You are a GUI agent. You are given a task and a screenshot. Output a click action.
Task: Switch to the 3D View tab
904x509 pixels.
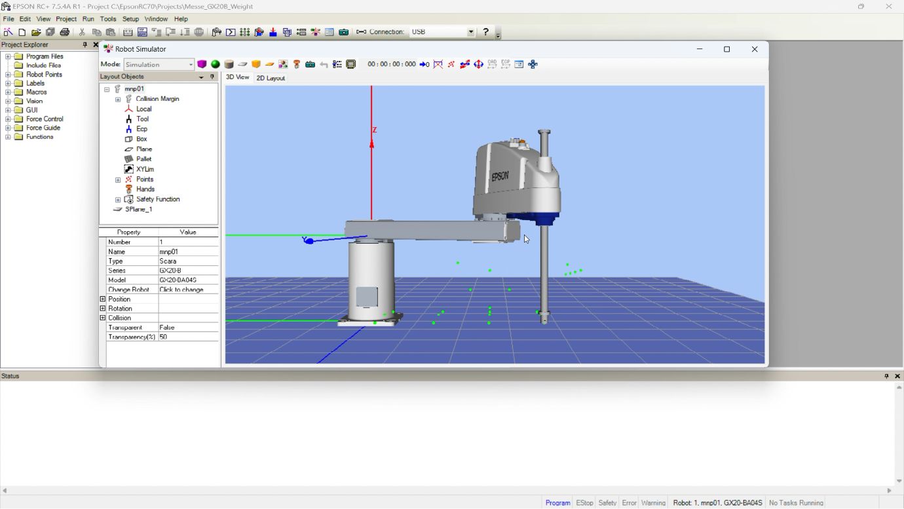[x=238, y=77]
